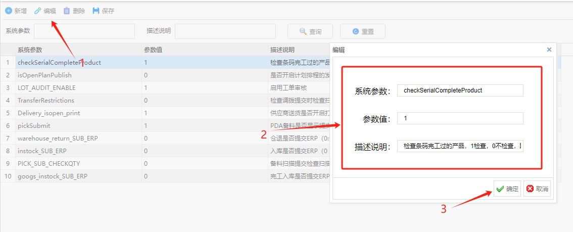Click the dialog's 描述说明 text field

(x=460, y=147)
